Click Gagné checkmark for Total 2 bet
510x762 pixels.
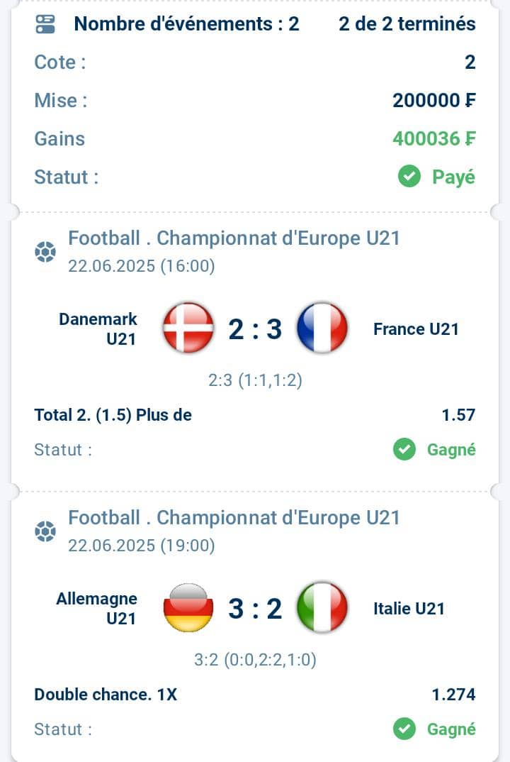404,450
